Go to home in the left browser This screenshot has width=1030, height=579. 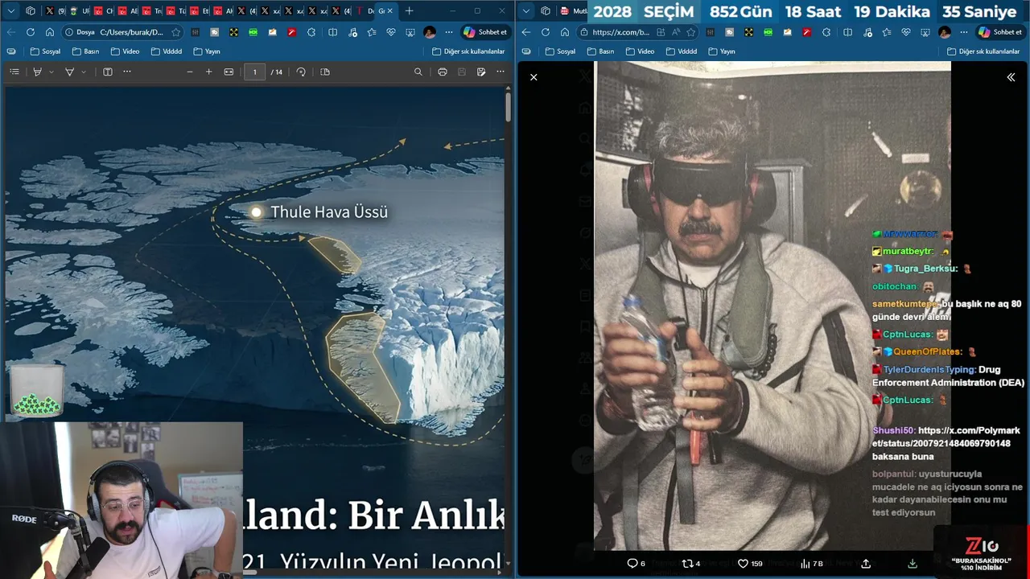tap(50, 32)
